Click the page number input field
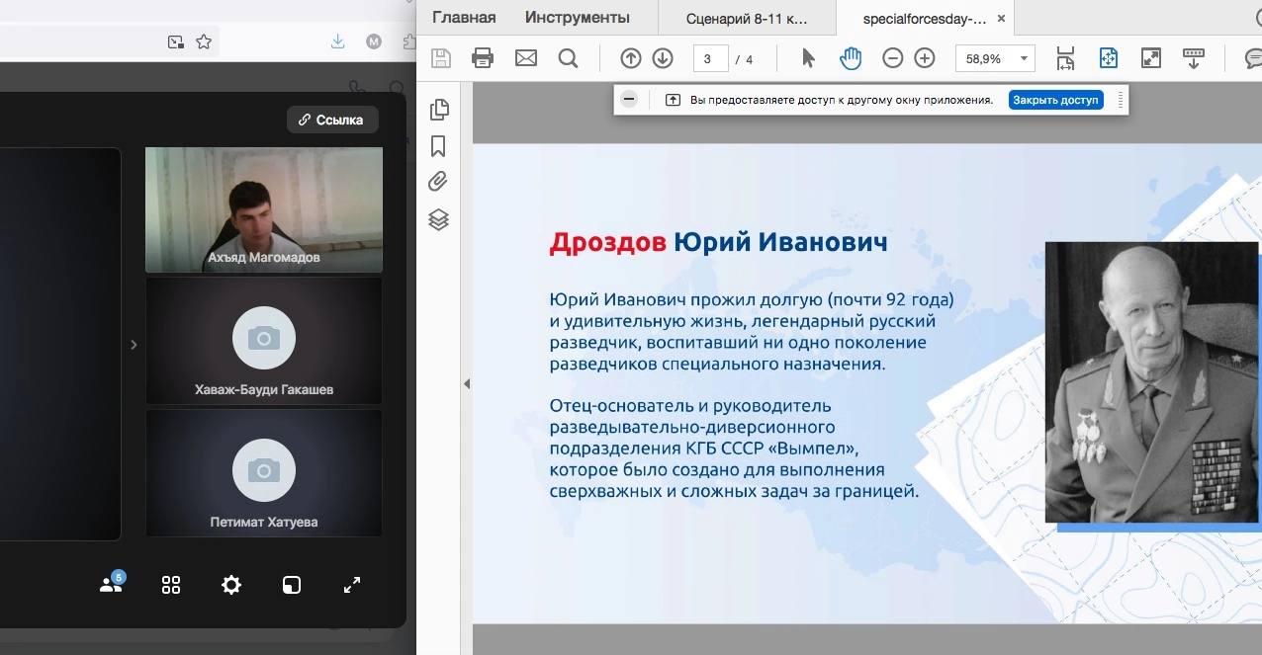The image size is (1262, 655). point(709,59)
